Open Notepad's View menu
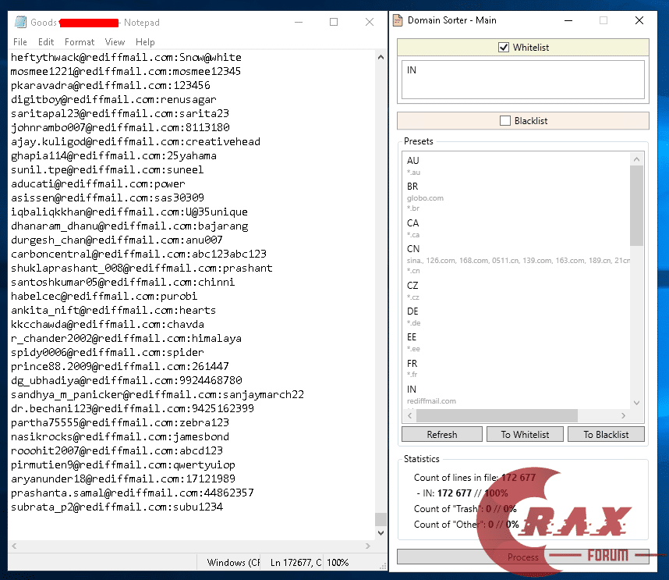The width and height of the screenshot is (669, 580). (115, 42)
